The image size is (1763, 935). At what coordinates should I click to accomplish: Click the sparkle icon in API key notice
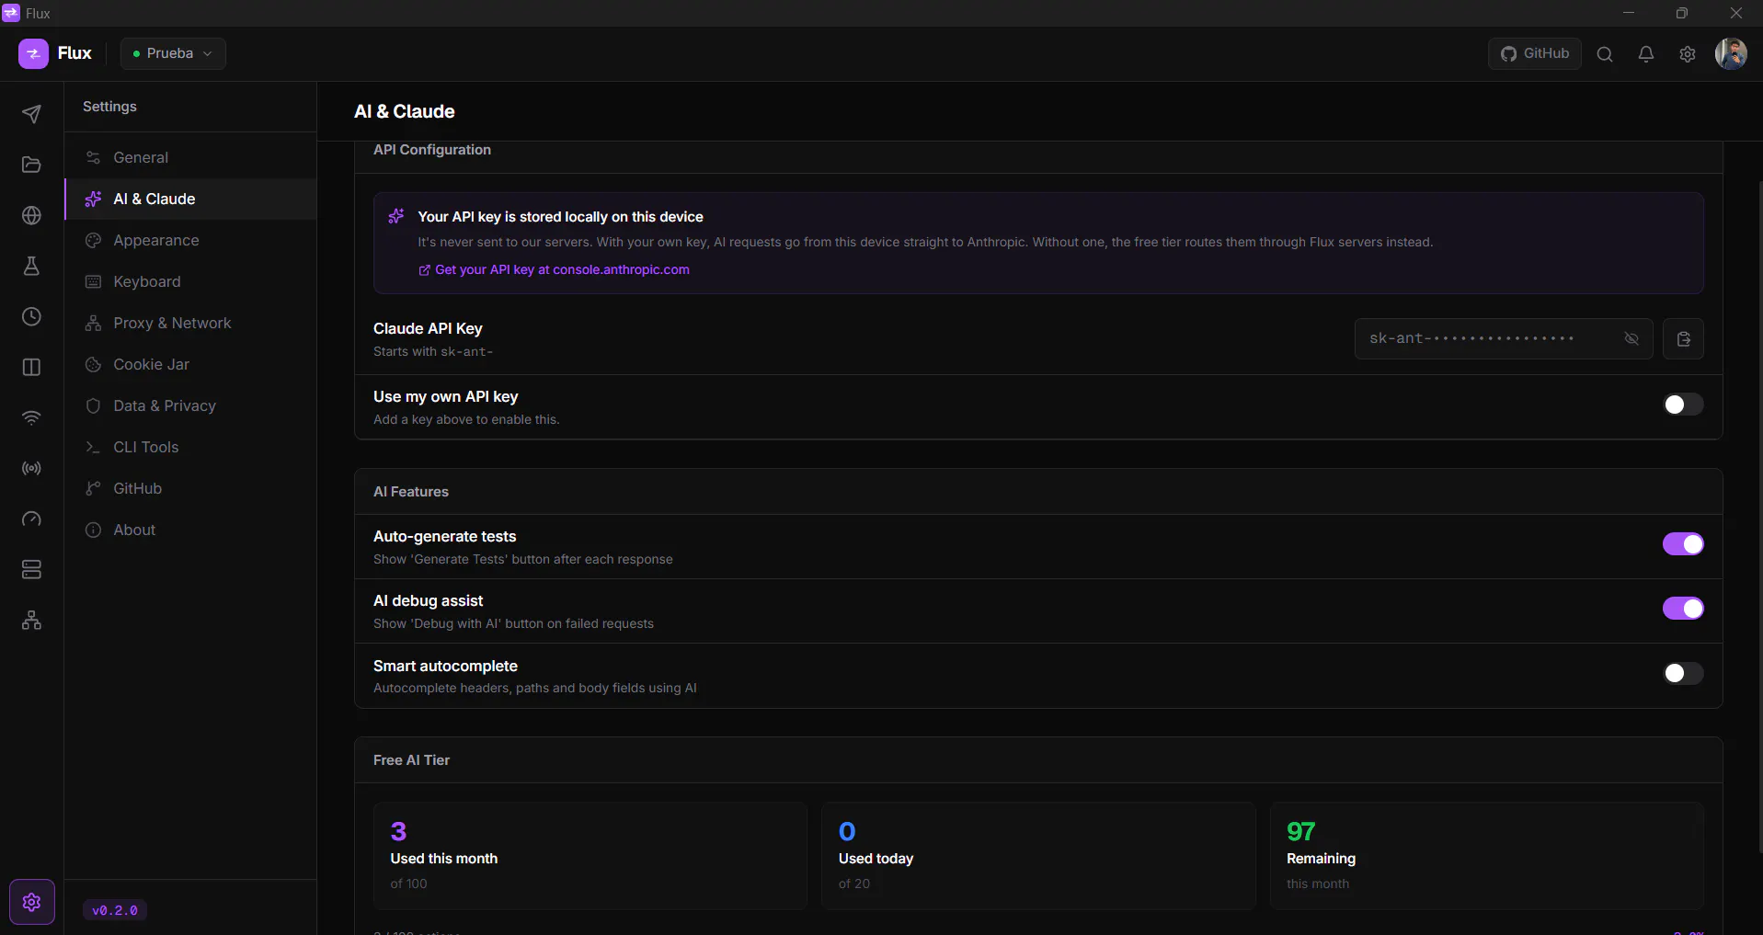[396, 216]
